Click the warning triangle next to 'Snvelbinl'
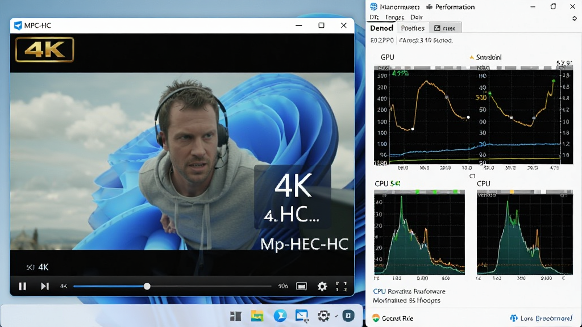Image resolution: width=582 pixels, height=327 pixels. 472,57
